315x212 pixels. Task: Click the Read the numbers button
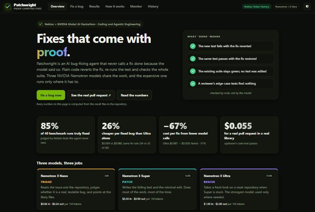(x=134, y=95)
